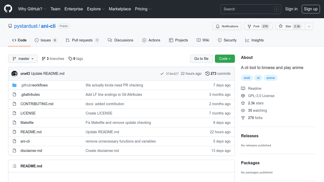Open Marketplace from the header
The width and height of the screenshot is (324, 182).
pyautogui.click(x=120, y=9)
